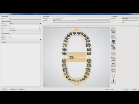Click the First name input field
This screenshot has width=139, height=104.
pyautogui.click(x=25, y=38)
